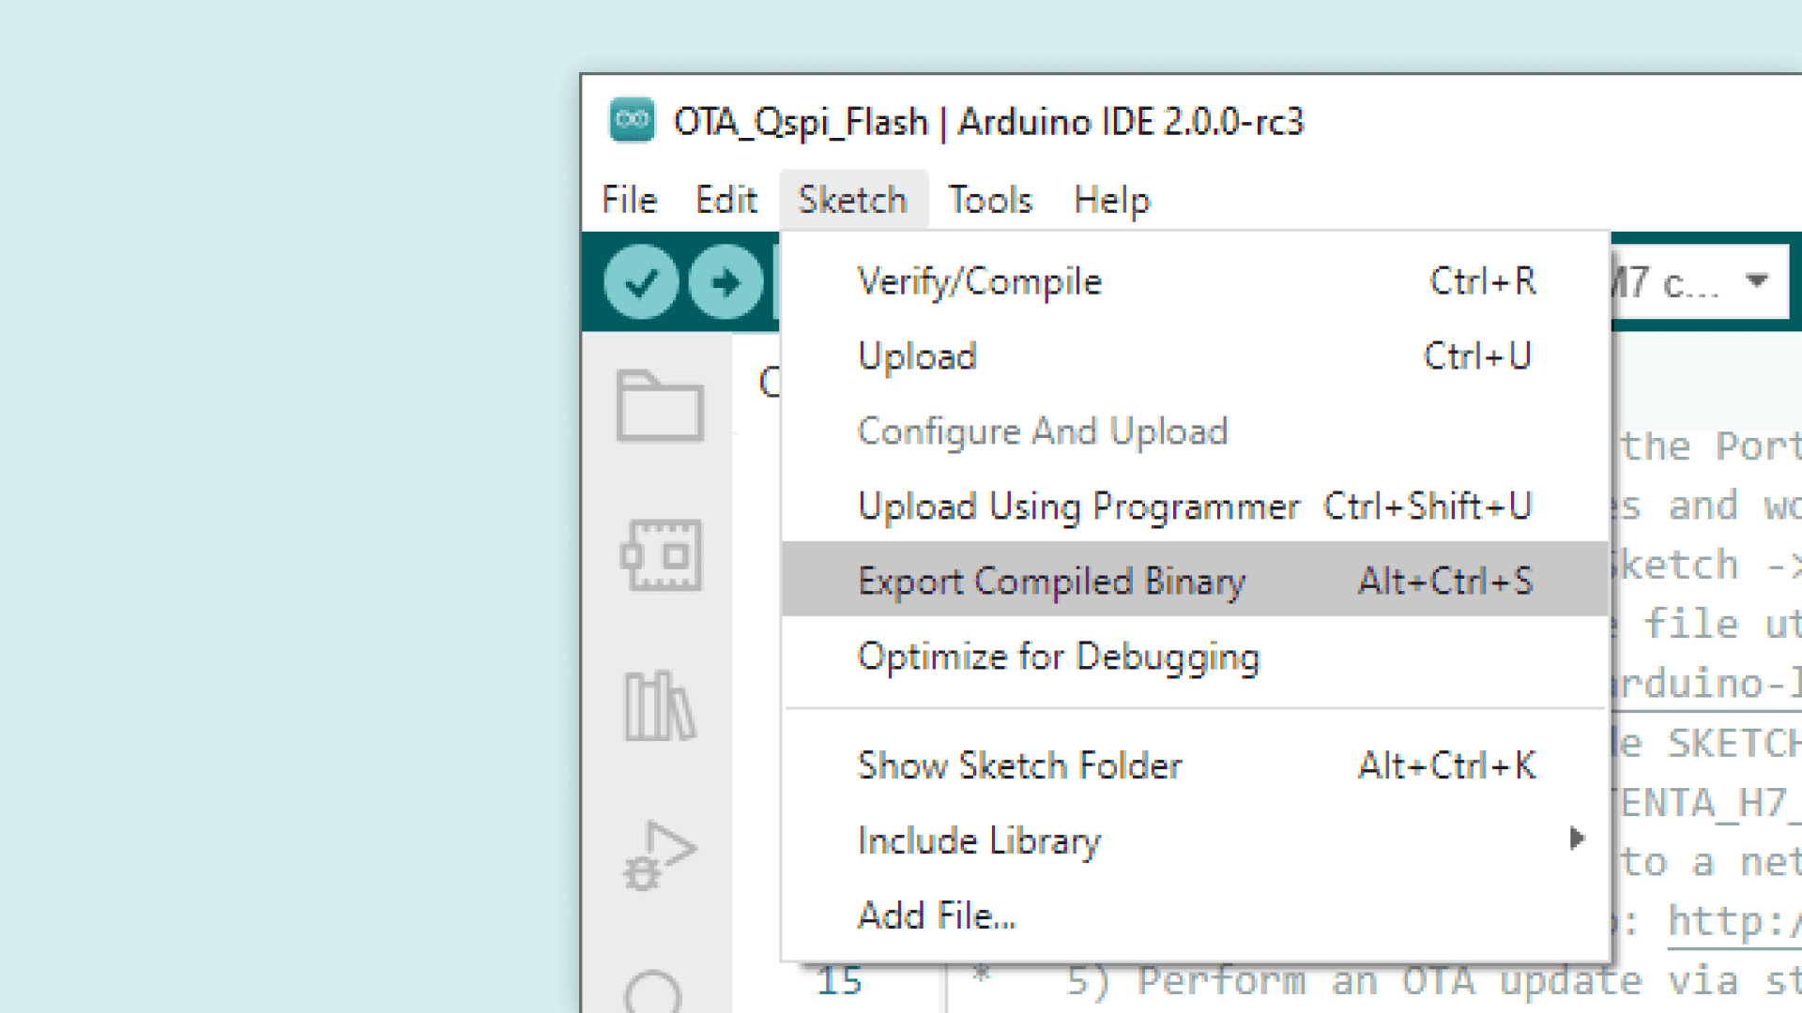Open the Help menu
Screen dimensions: 1802x1013
(x=1111, y=200)
